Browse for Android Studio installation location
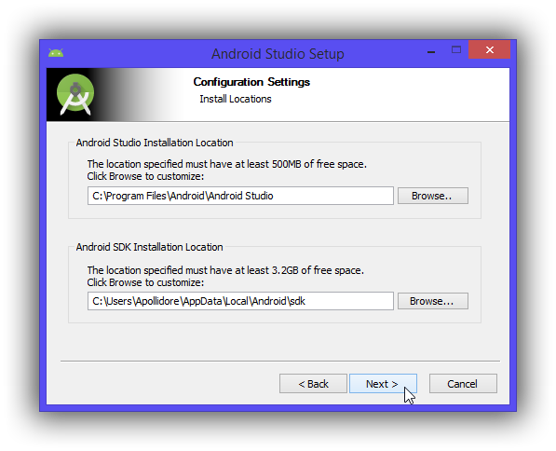Image resolution: width=556 pixels, height=451 pixels. point(433,196)
